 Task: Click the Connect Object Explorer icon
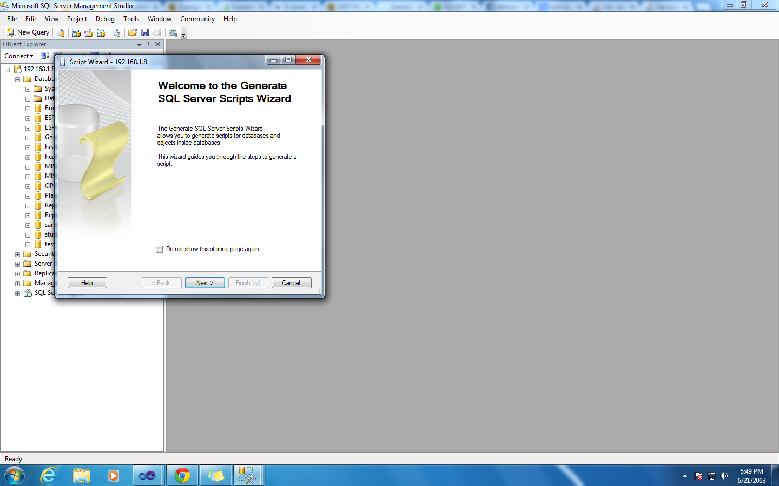pos(45,56)
